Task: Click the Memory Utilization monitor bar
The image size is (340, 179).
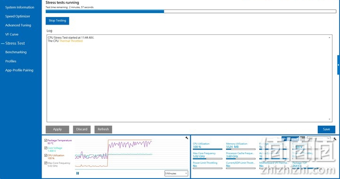Action: [x=240, y=149]
